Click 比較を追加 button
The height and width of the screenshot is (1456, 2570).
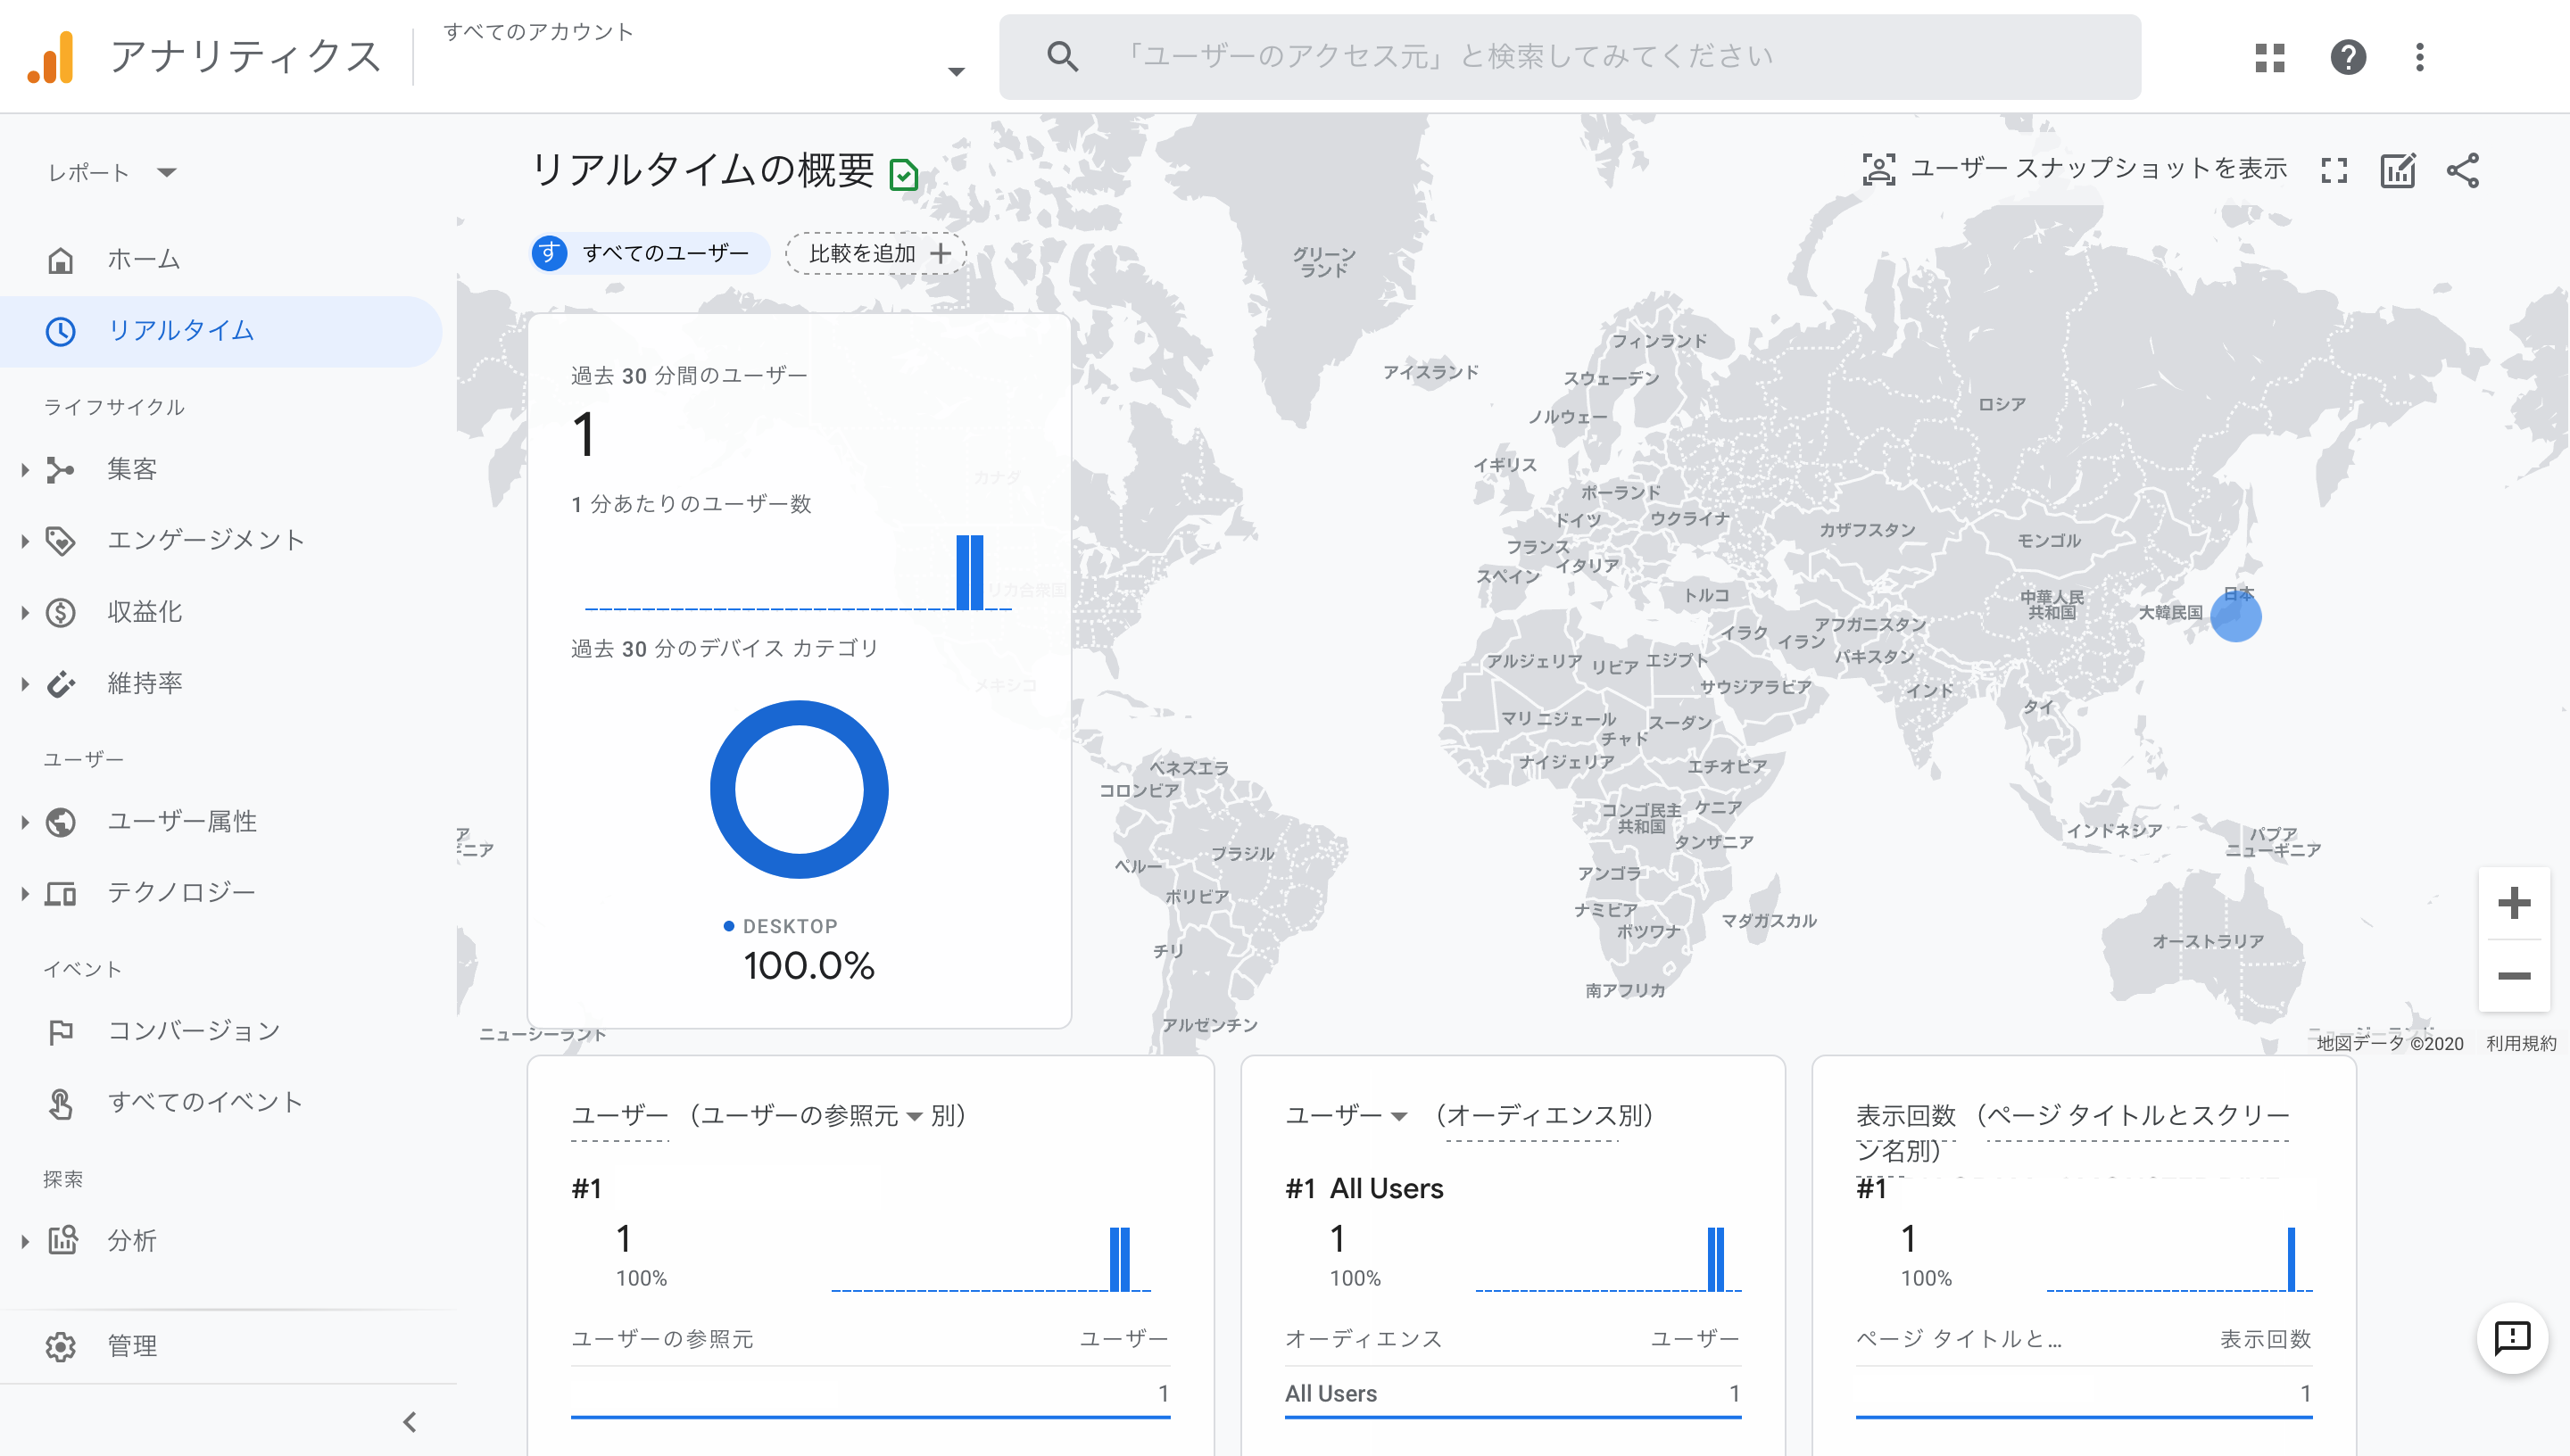coord(876,254)
